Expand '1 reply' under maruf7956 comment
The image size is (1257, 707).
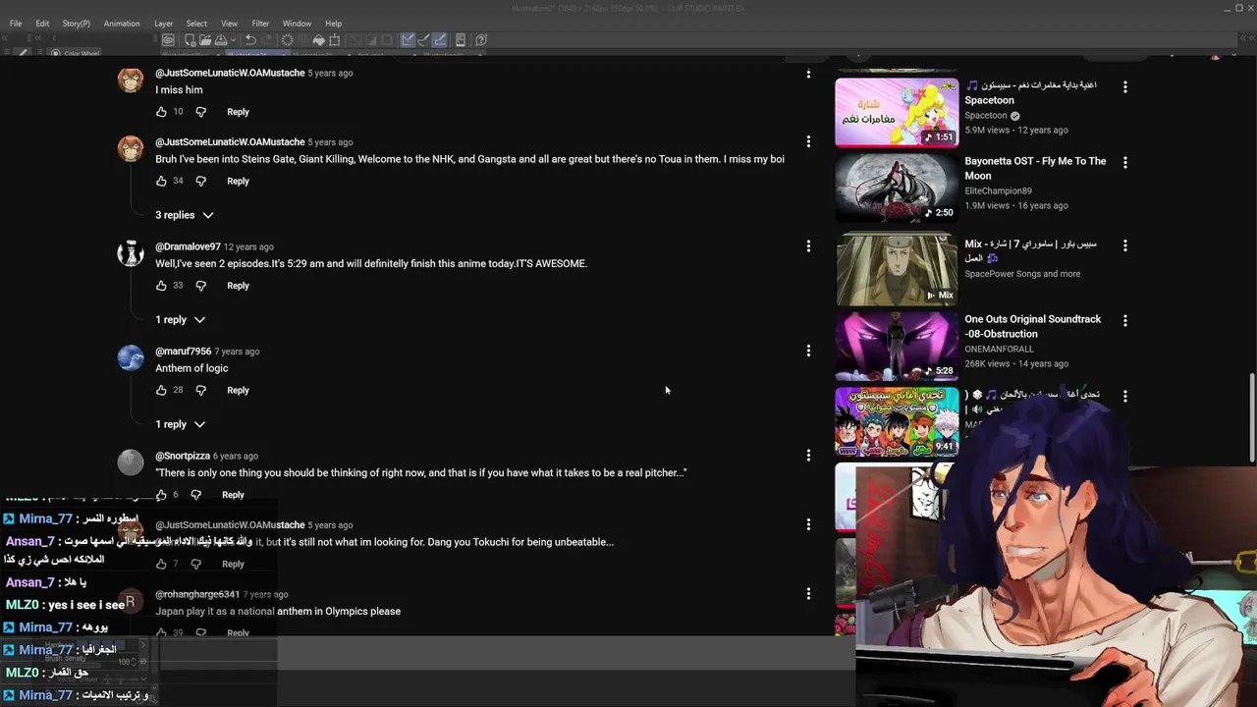(x=181, y=424)
